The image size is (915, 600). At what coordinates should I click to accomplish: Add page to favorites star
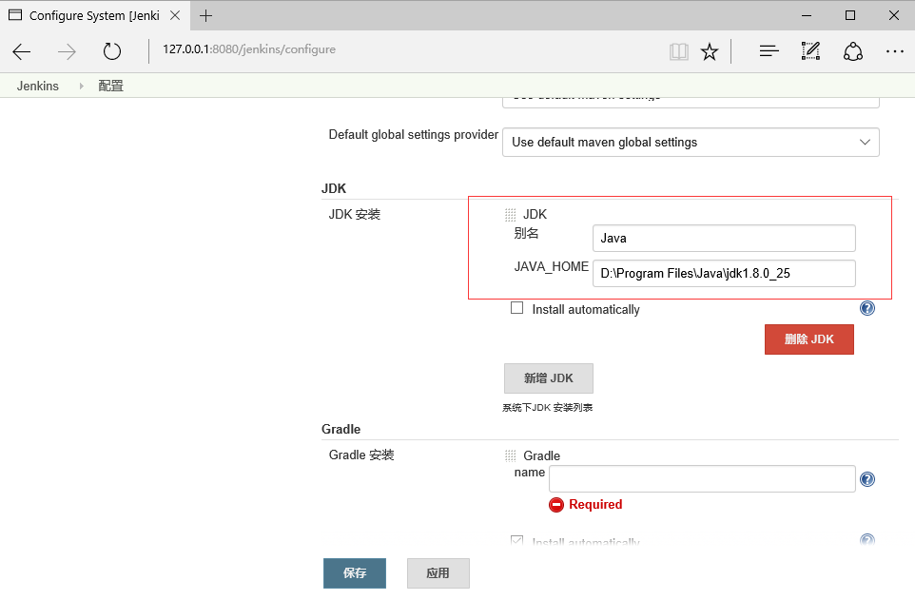coord(709,52)
